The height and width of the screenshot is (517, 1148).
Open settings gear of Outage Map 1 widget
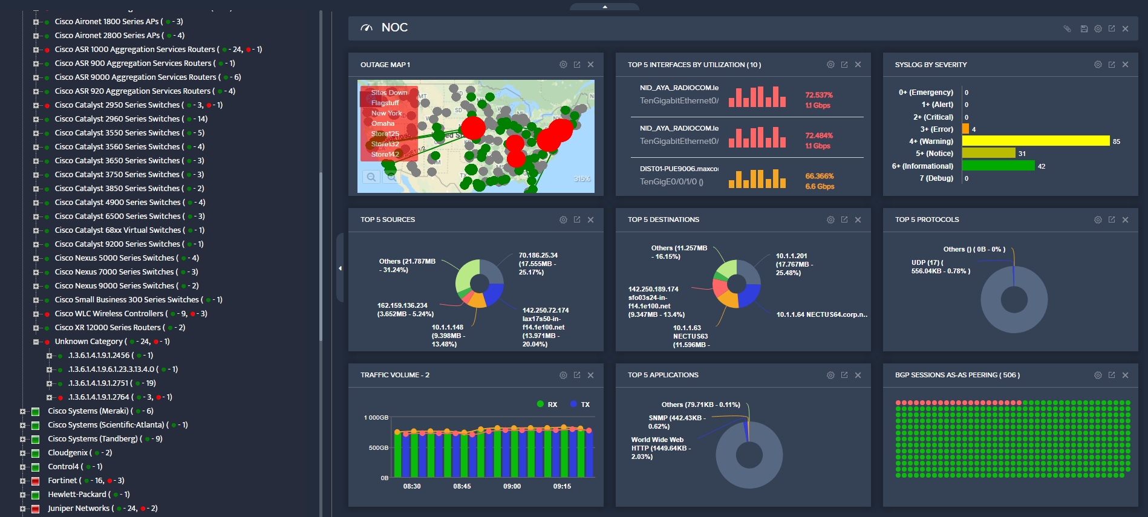click(563, 65)
